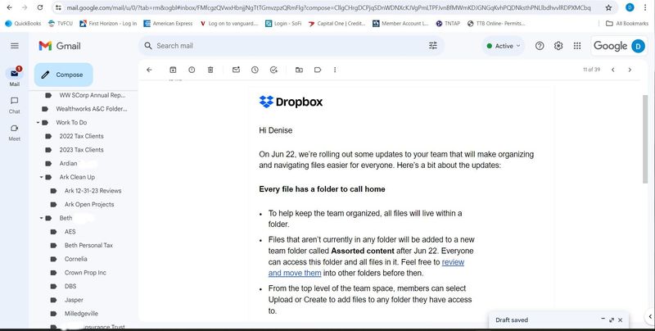Open 2022 Tax Clients label

pyautogui.click(x=81, y=136)
